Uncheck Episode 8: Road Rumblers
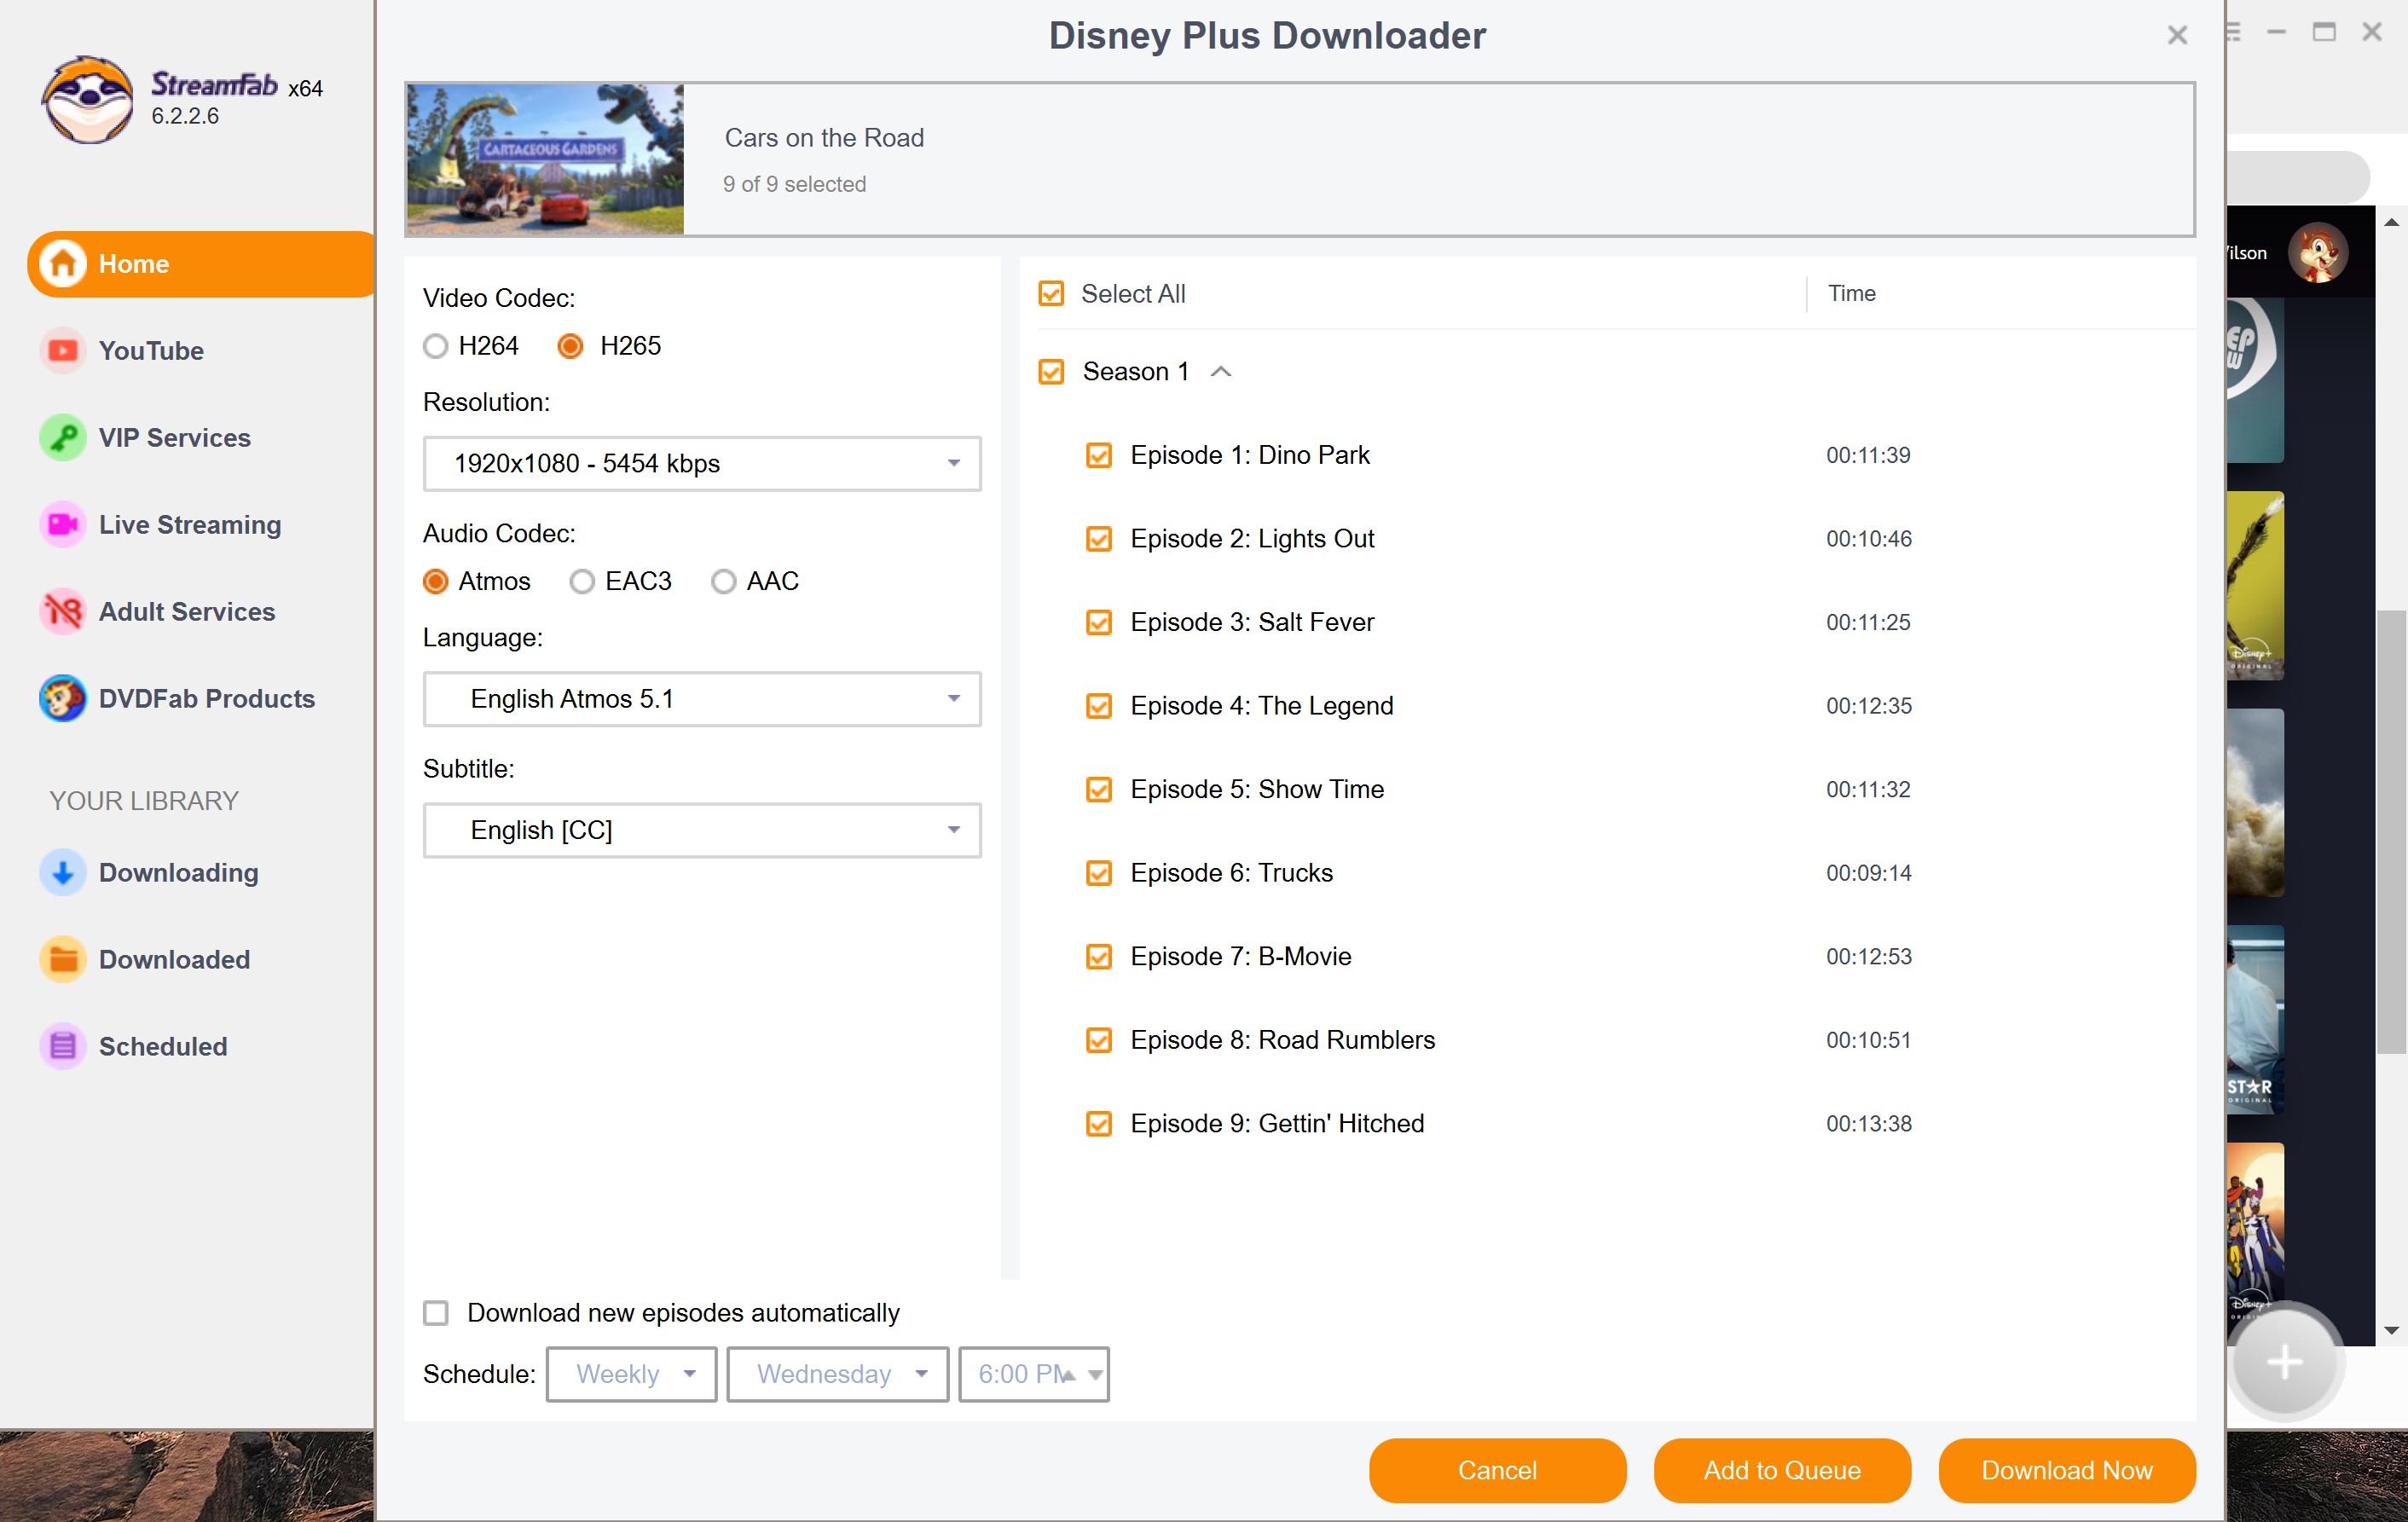Viewport: 2408px width, 1522px height. (1099, 1041)
